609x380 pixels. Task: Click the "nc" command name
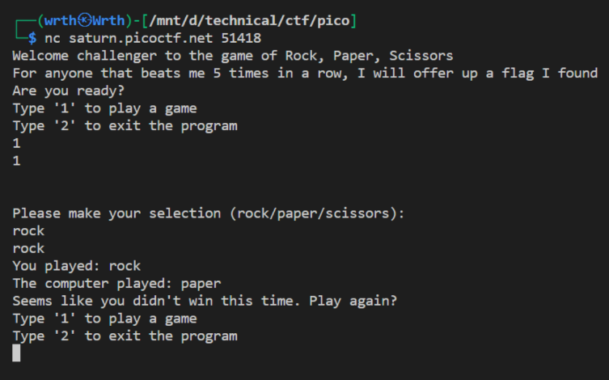point(53,37)
